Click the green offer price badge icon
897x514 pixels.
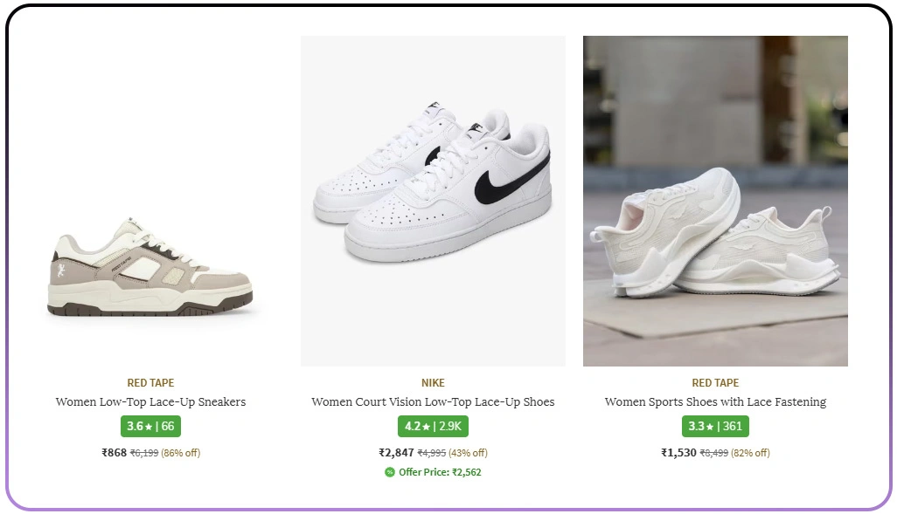[388, 472]
